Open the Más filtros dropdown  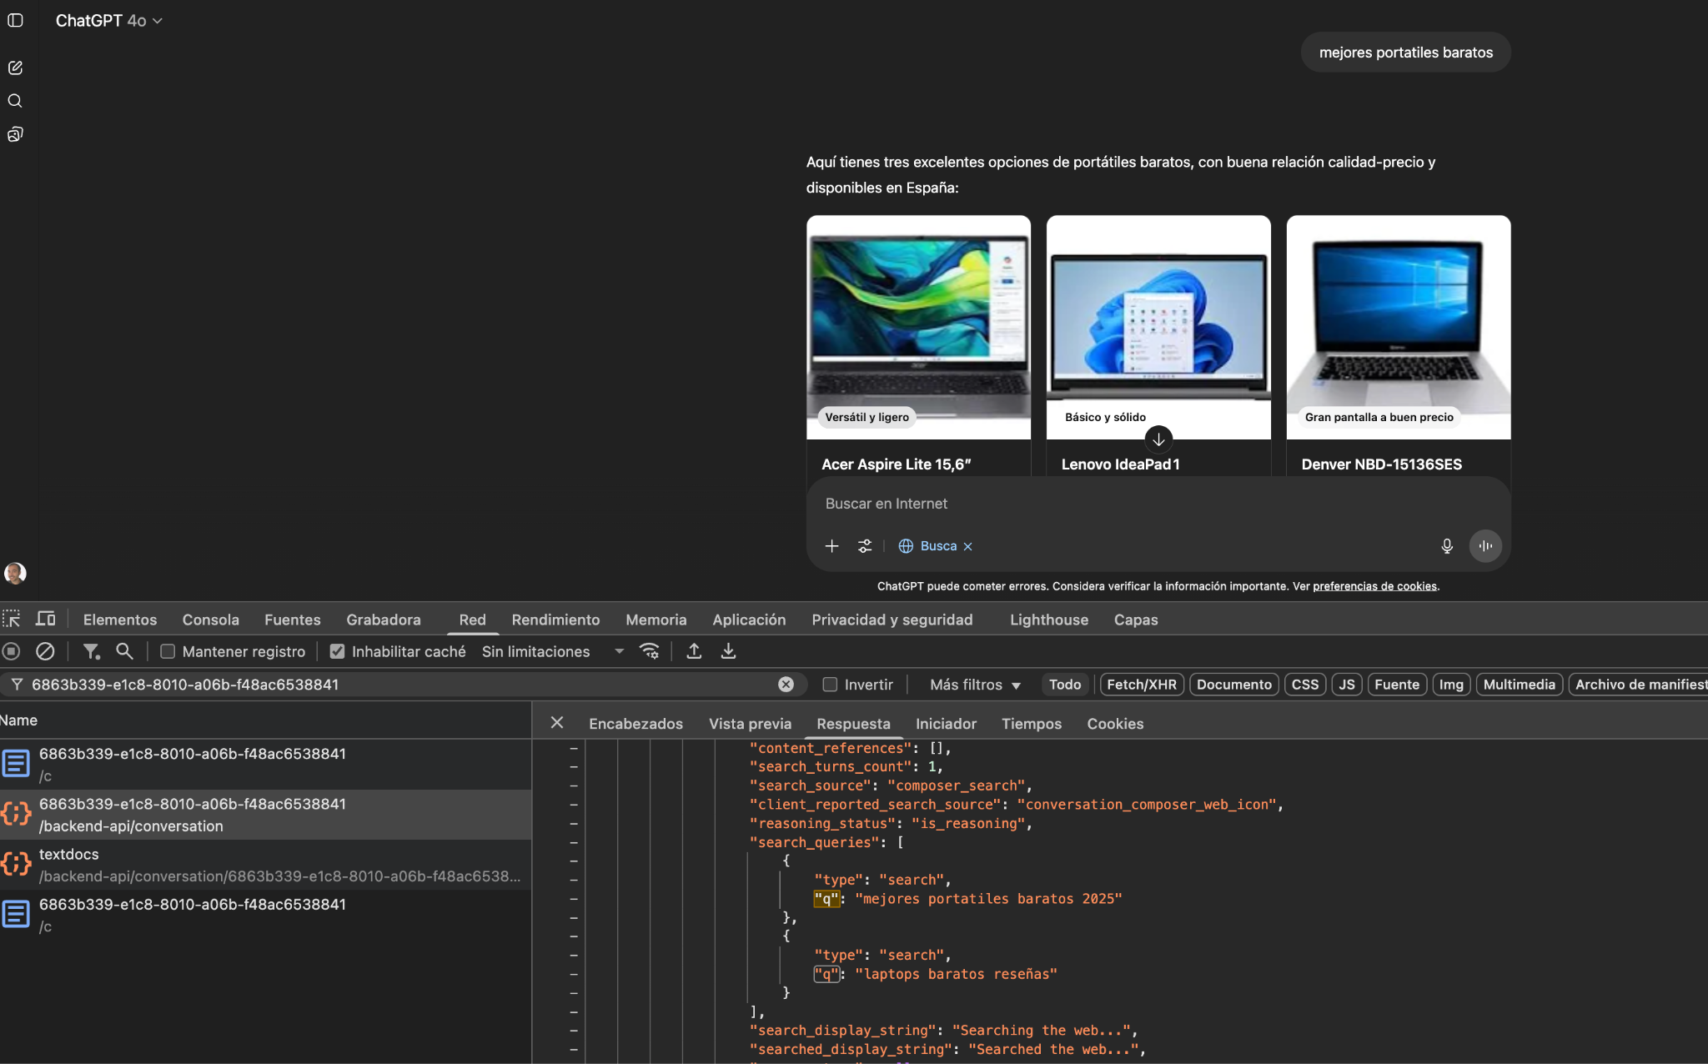click(975, 685)
